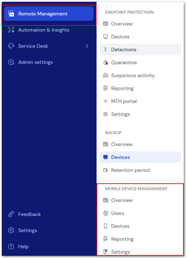Click the Retention period folder icon
The width and height of the screenshot is (187, 259).
(105, 170)
